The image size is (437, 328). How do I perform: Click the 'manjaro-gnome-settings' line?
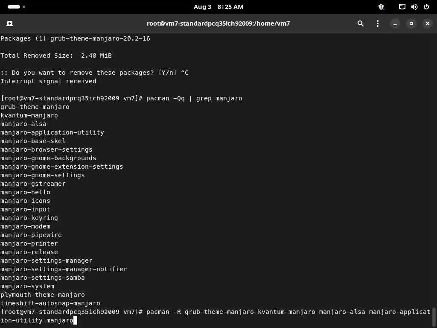[x=42, y=175]
